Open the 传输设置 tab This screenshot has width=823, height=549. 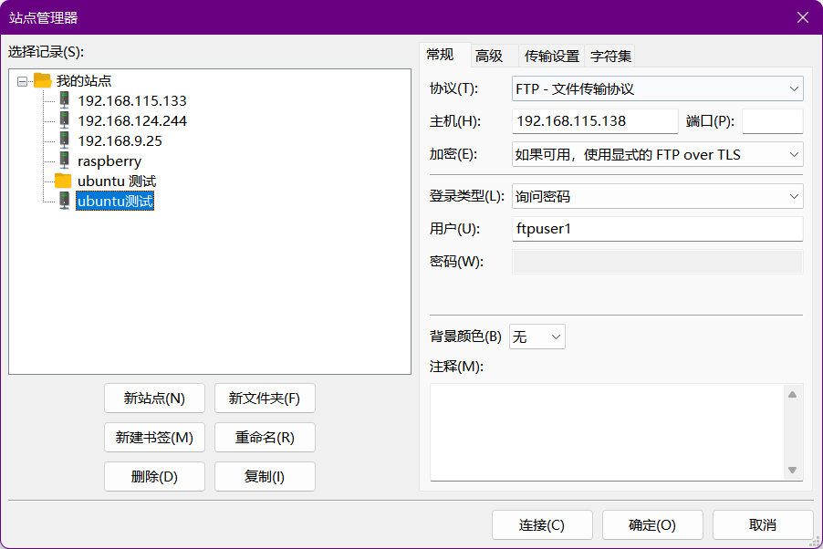click(x=549, y=56)
